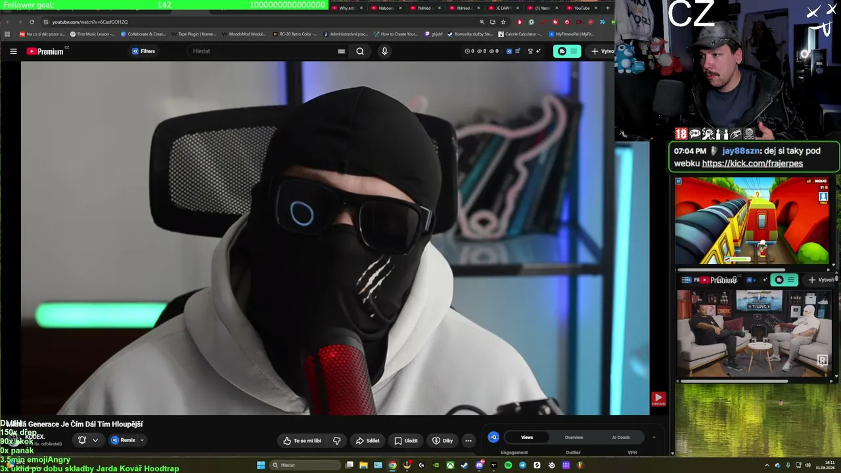Toggle the green vidIQ panel switch

[567, 51]
